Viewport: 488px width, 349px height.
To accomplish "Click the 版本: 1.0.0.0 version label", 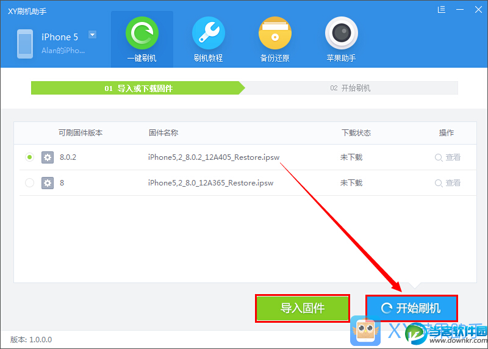I will tap(31, 339).
